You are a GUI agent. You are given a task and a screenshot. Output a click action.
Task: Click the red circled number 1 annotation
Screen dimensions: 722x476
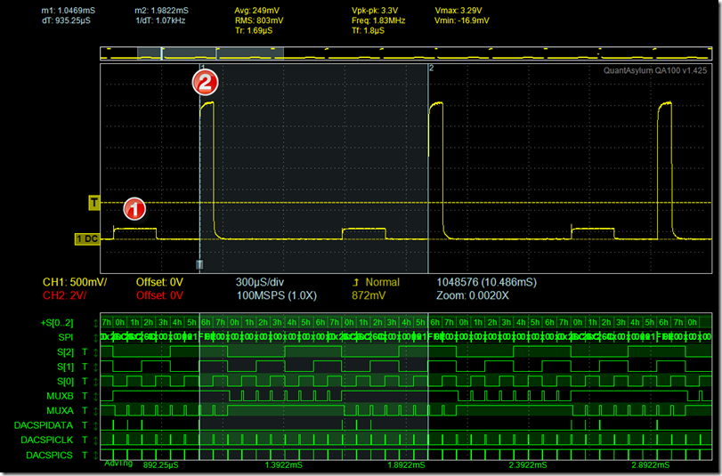(x=134, y=209)
